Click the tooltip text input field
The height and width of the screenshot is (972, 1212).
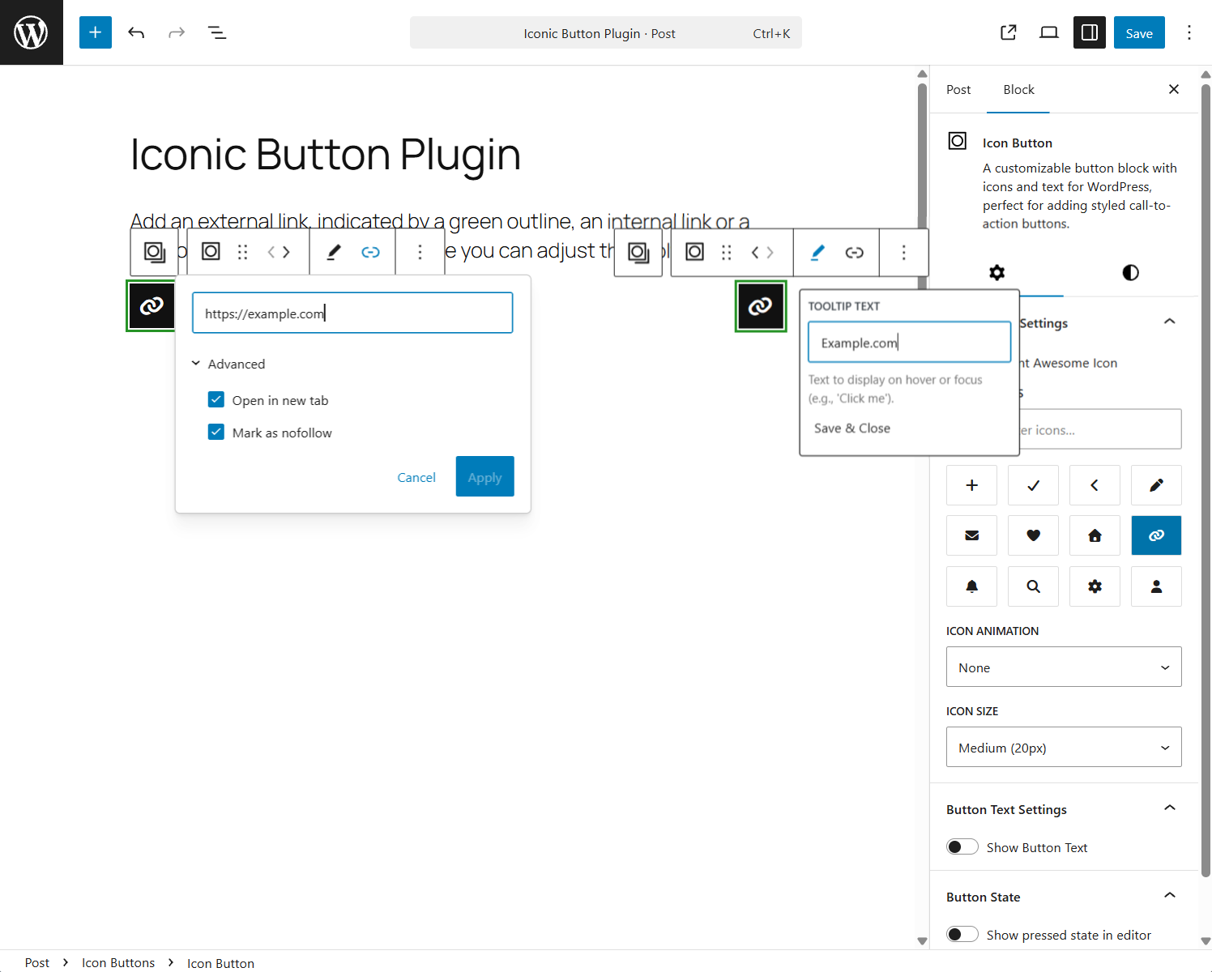(x=910, y=342)
